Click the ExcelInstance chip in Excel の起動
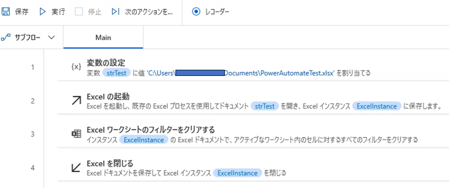The width and height of the screenshot is (449, 188). pos(377,106)
